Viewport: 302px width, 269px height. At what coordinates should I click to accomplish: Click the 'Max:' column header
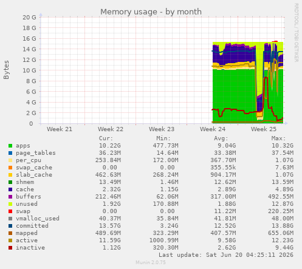(x=278, y=138)
